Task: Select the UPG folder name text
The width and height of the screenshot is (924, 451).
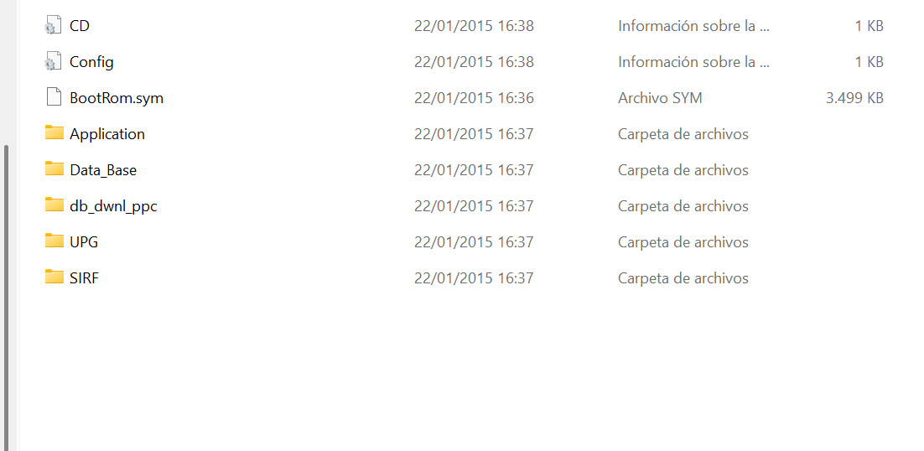Action: [x=84, y=242]
